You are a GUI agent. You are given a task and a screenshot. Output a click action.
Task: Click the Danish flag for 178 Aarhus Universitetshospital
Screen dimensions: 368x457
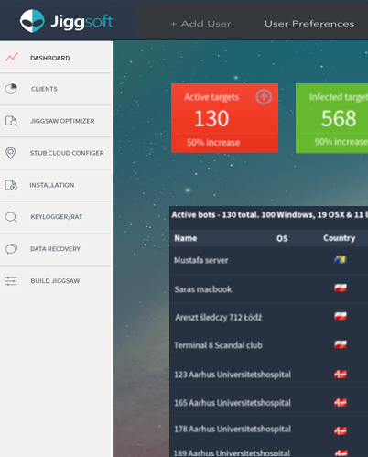pyautogui.click(x=341, y=430)
